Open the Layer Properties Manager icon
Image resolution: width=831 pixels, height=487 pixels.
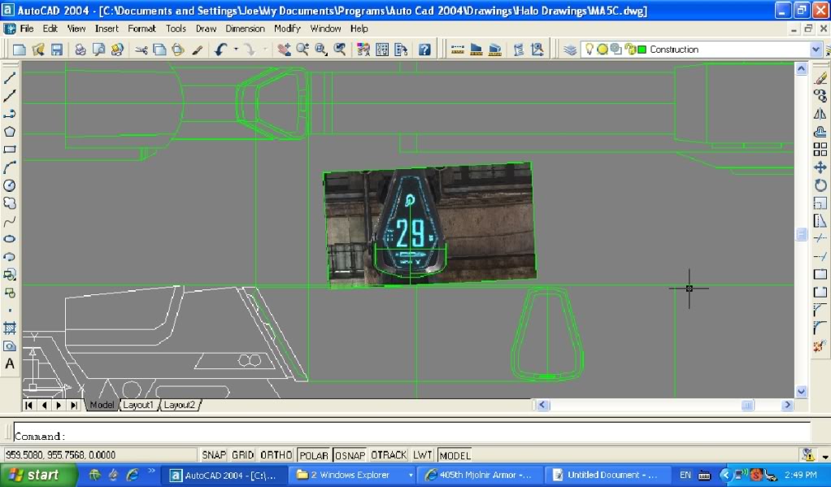(570, 50)
